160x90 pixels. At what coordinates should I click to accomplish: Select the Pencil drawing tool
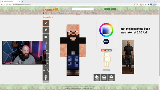[46, 23]
